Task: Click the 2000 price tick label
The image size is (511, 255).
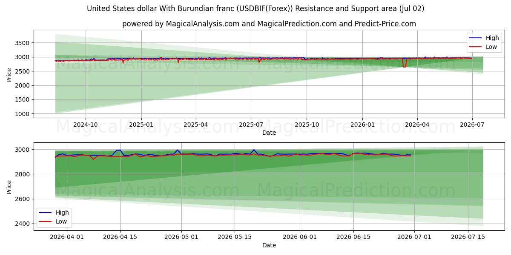Action: [x=22, y=85]
